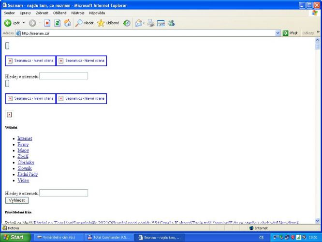
Task: Click the Windows flag logo in menu bar
Action: [315, 13]
